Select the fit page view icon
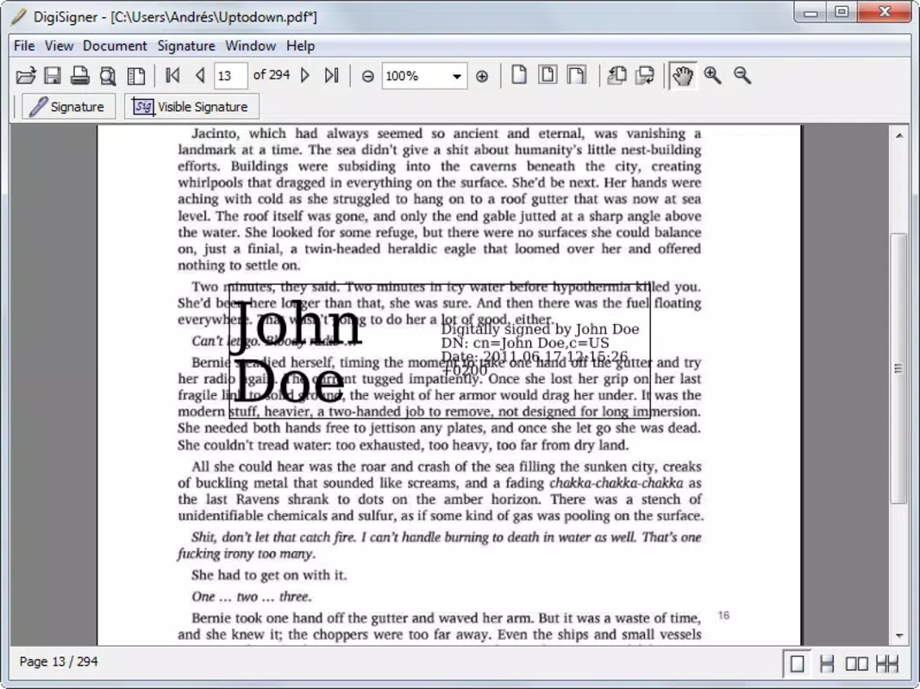 tap(548, 75)
